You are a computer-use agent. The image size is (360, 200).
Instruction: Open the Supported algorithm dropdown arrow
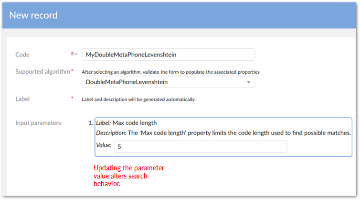(248, 82)
